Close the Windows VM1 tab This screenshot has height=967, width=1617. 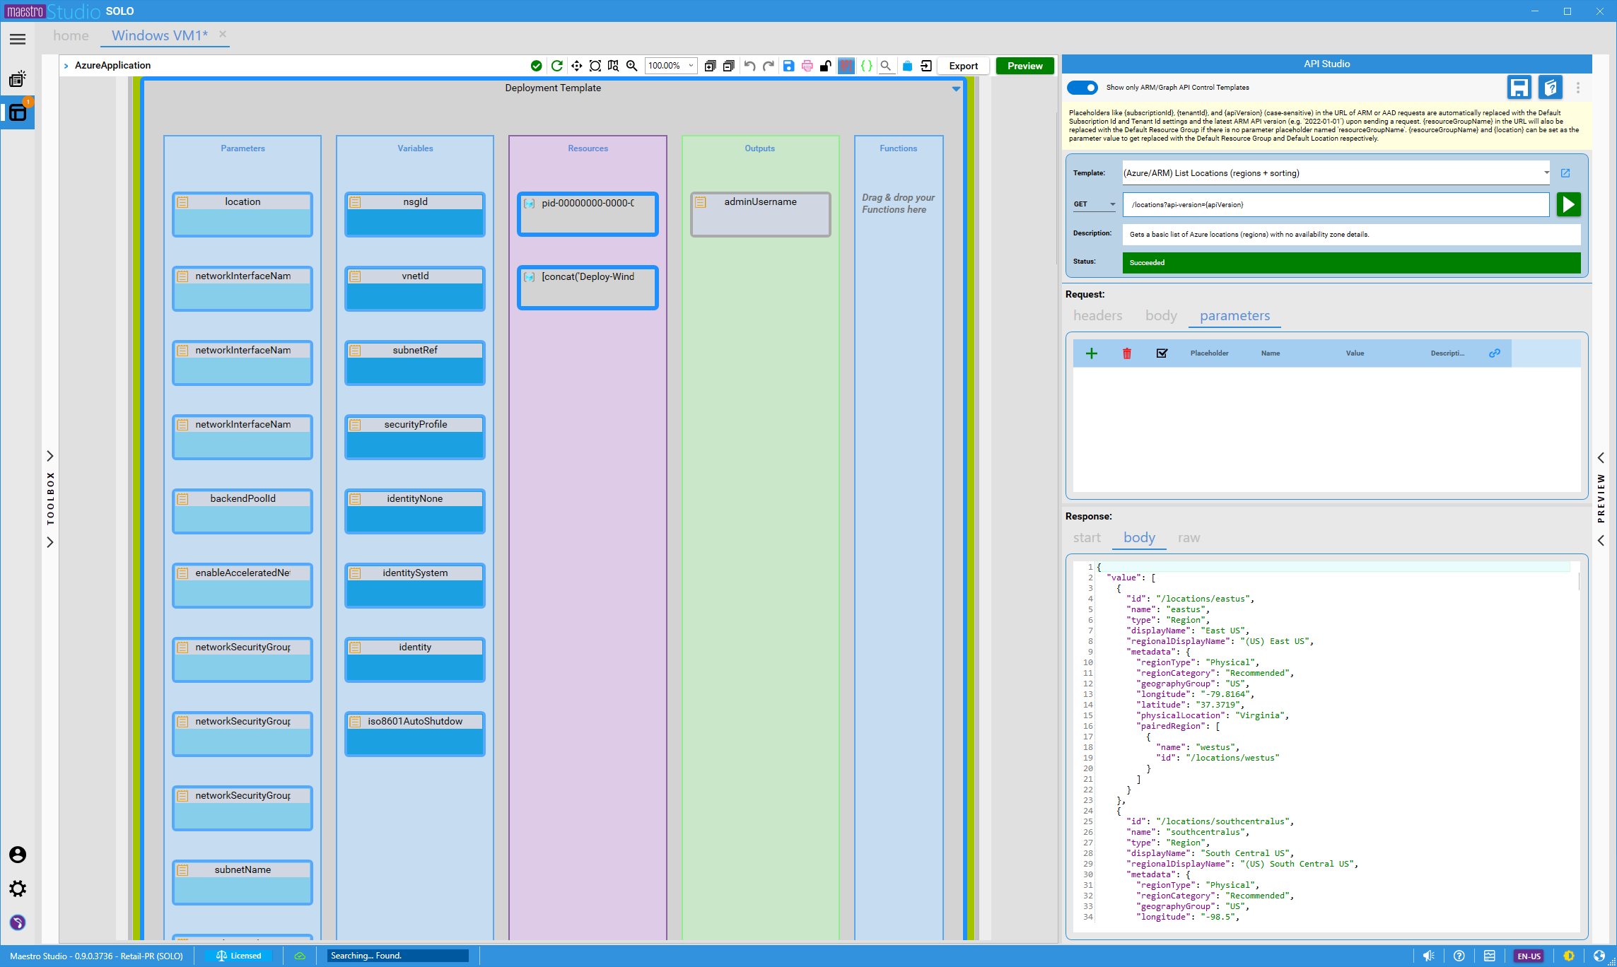[223, 34]
